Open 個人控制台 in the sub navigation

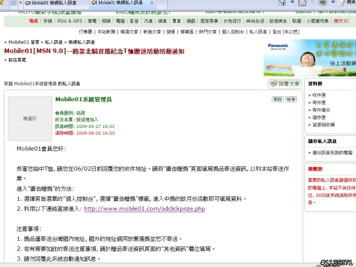(x=233, y=32)
